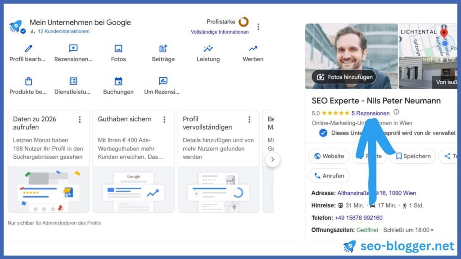Expand opening hours dropdown arrow
461x259 pixels.
[x=432, y=230]
